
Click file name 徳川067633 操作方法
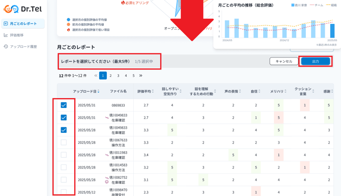[118, 143]
